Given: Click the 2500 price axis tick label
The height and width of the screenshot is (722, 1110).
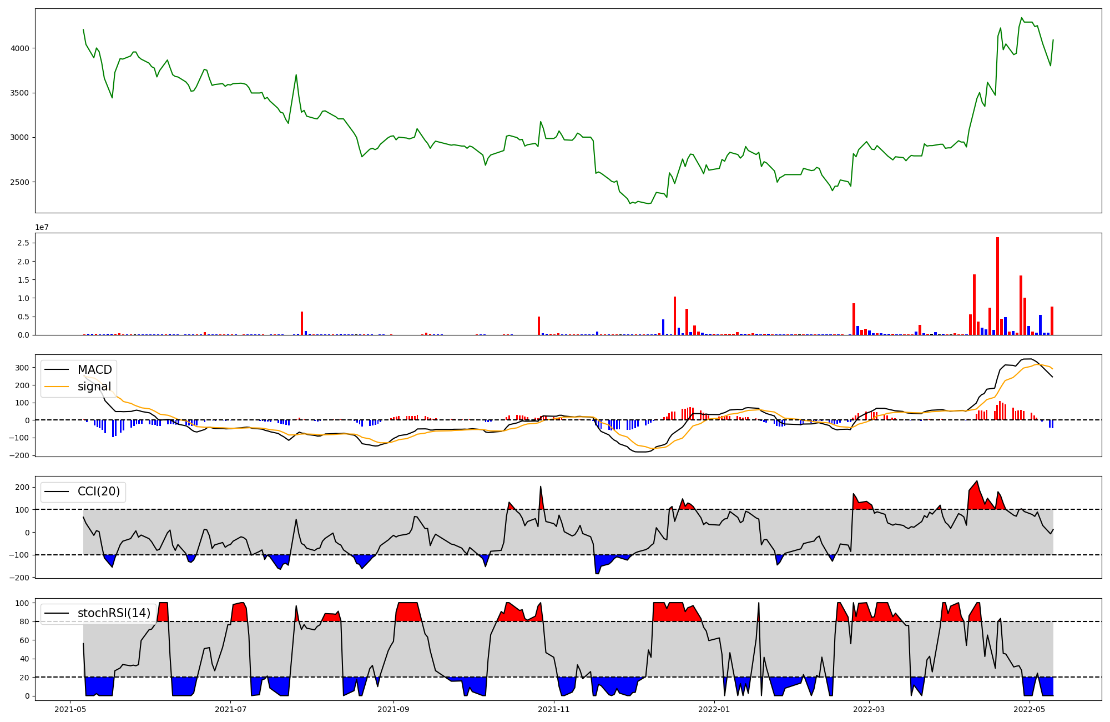Looking at the screenshot, I should [x=20, y=182].
